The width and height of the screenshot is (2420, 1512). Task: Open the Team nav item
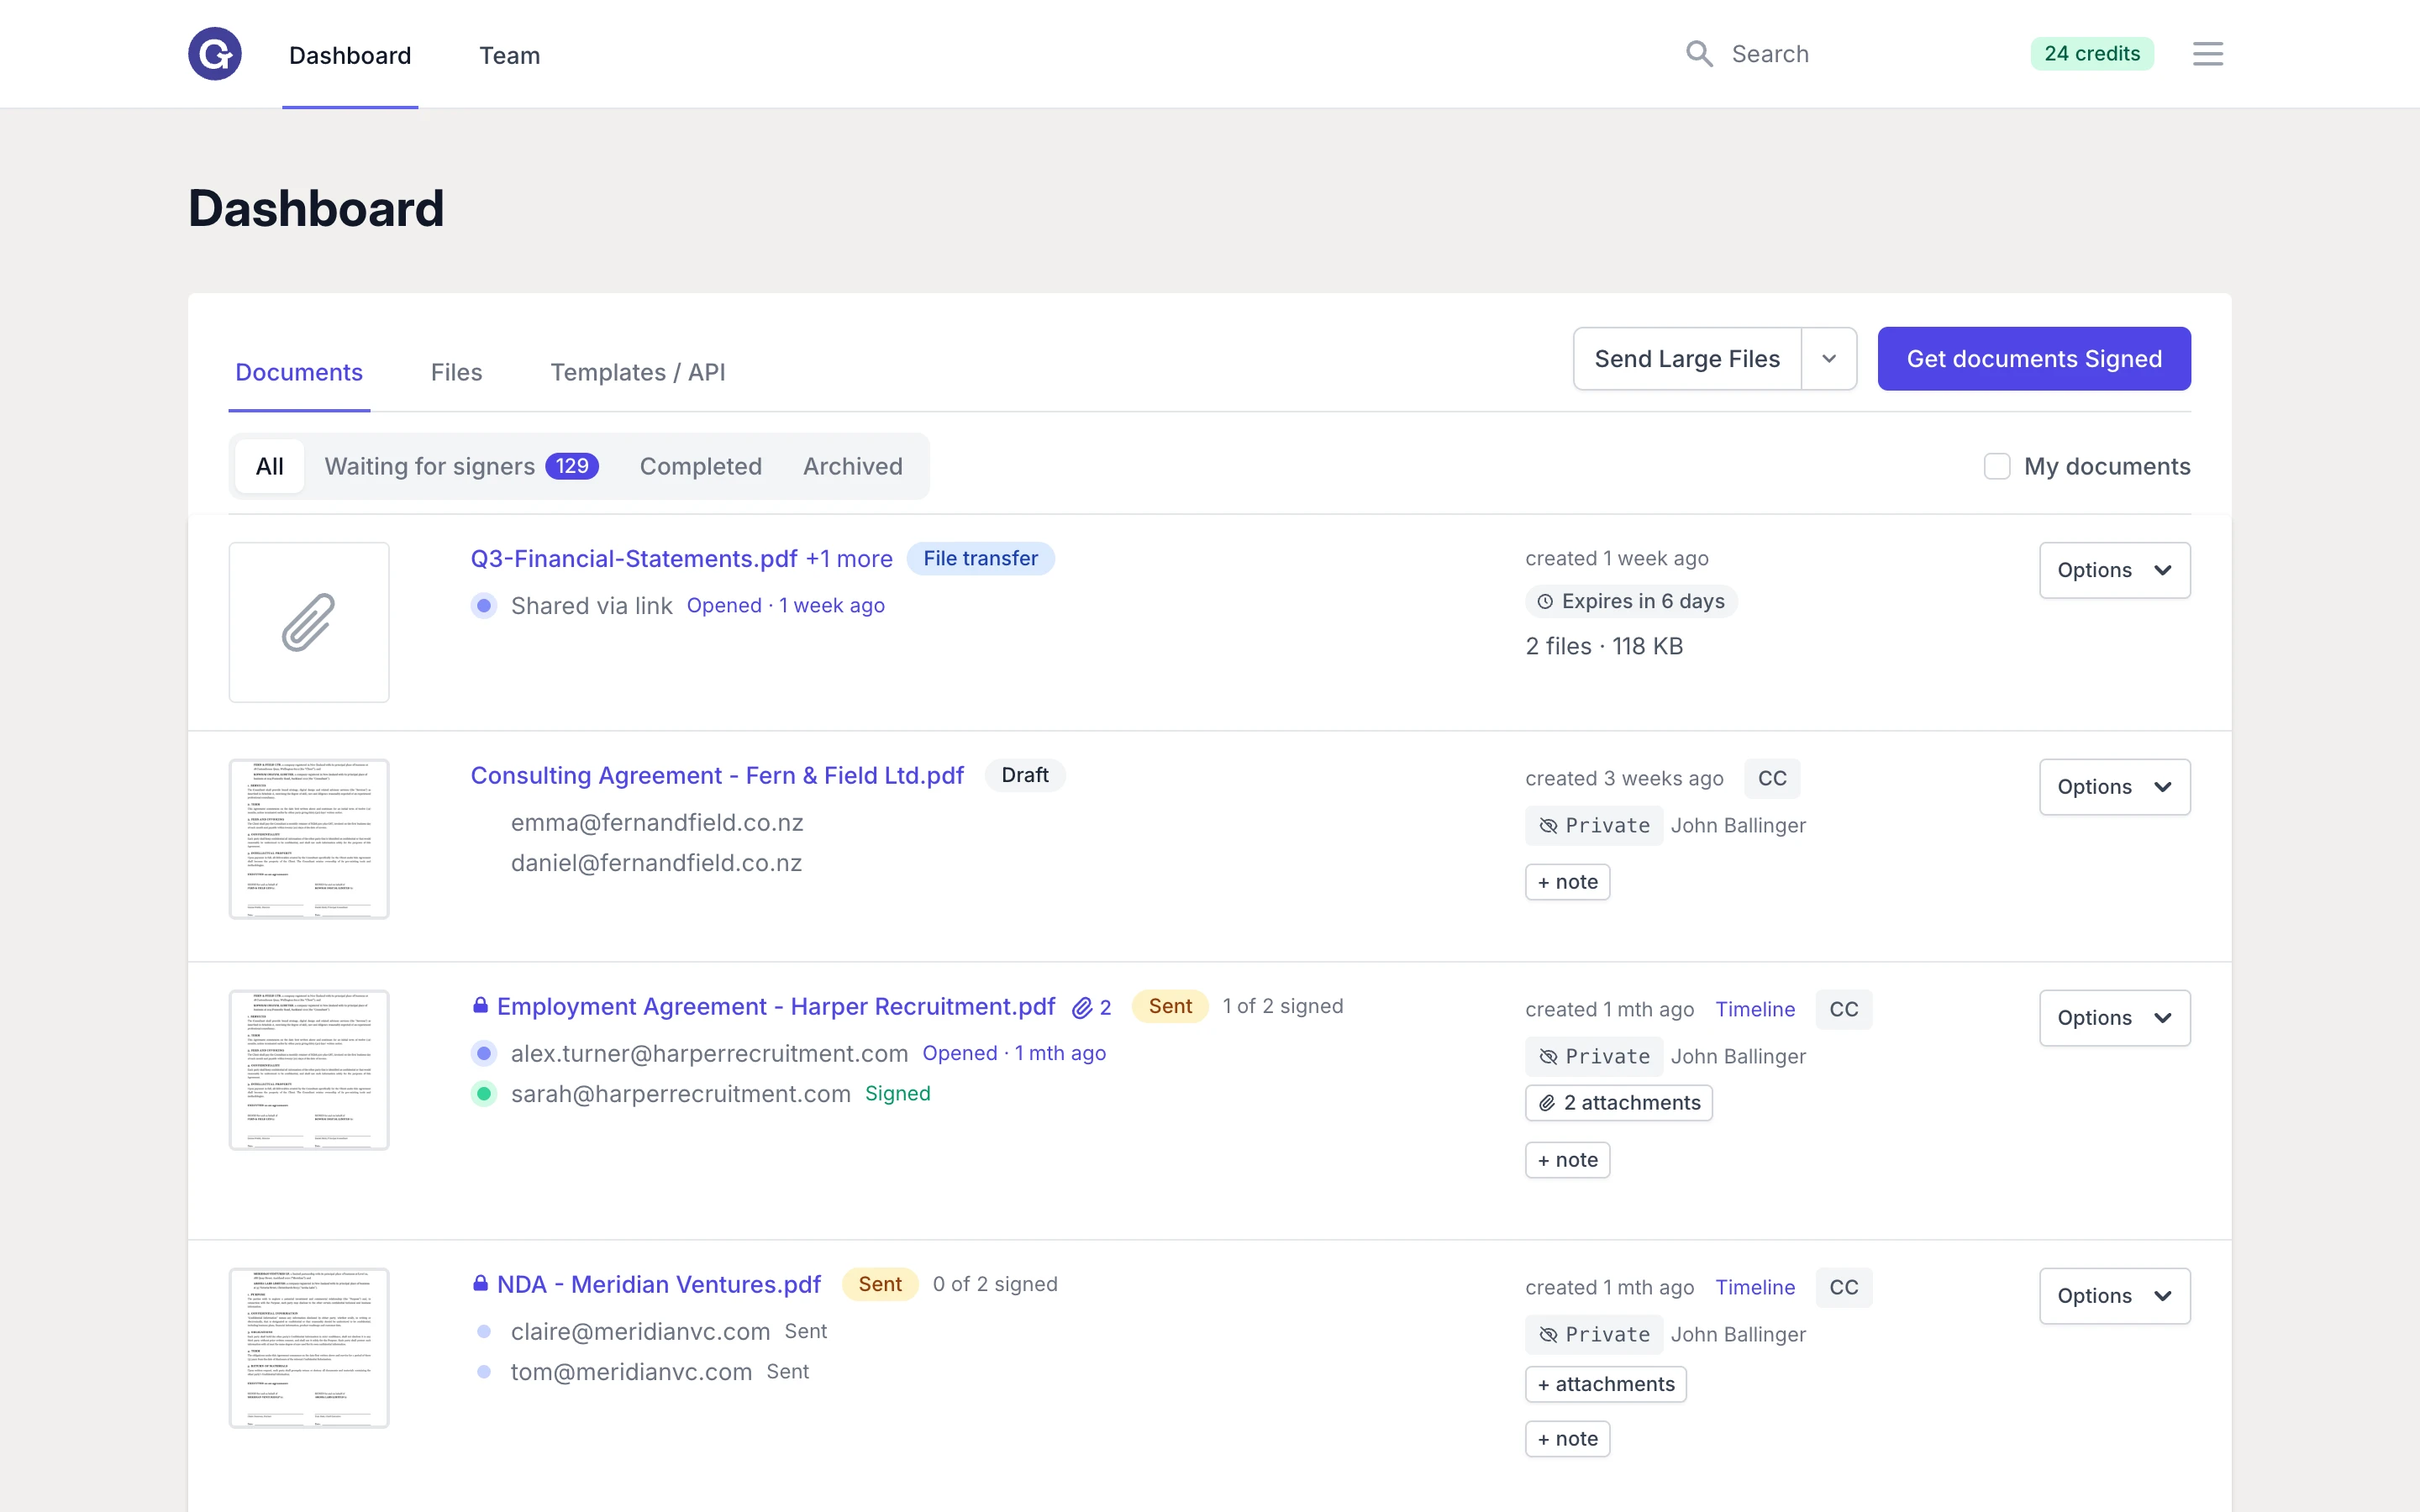(x=509, y=55)
